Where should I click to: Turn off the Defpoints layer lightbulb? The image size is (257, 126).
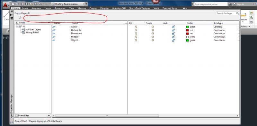tap(136, 30)
